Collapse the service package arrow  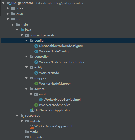tap(26, 89)
